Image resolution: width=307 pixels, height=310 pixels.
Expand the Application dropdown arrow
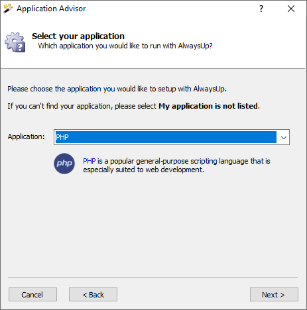point(284,137)
